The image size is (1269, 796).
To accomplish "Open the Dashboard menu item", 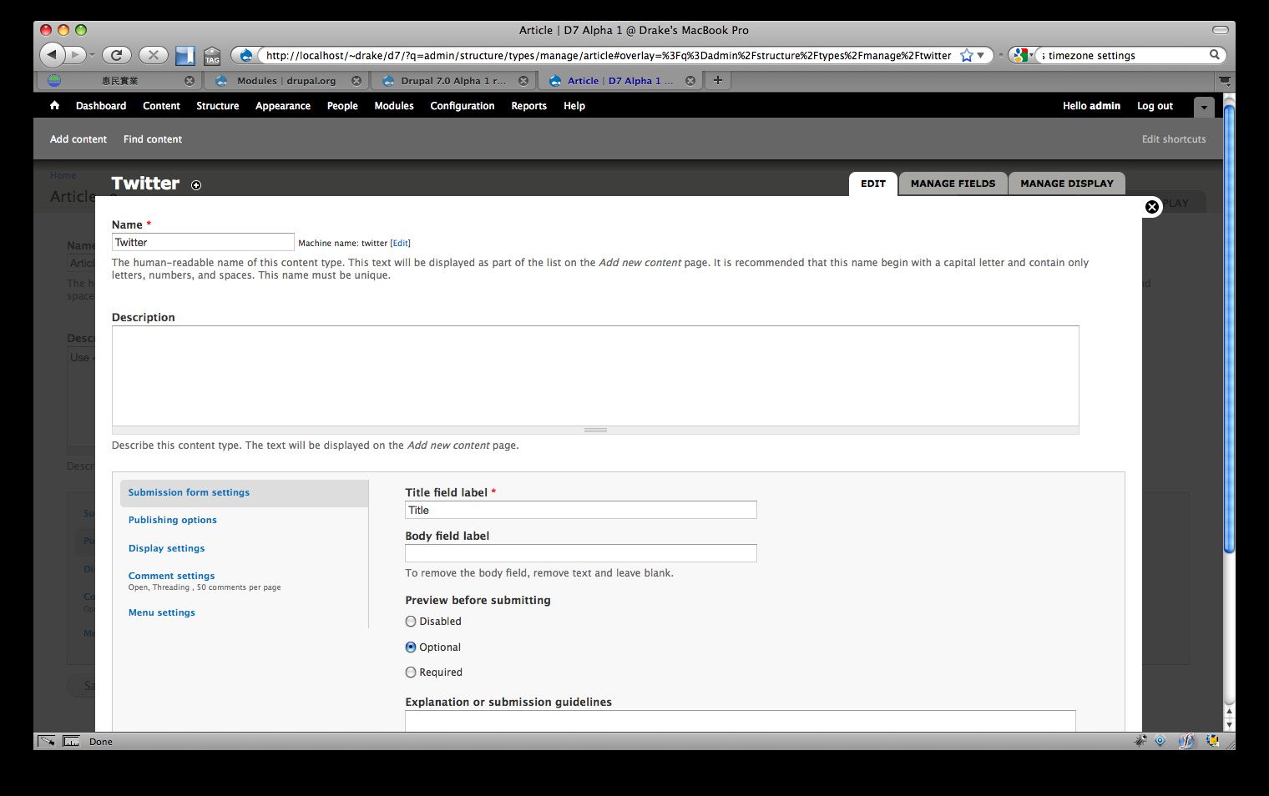I will point(101,106).
